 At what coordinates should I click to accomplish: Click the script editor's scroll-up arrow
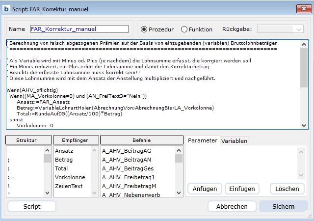click(304, 44)
